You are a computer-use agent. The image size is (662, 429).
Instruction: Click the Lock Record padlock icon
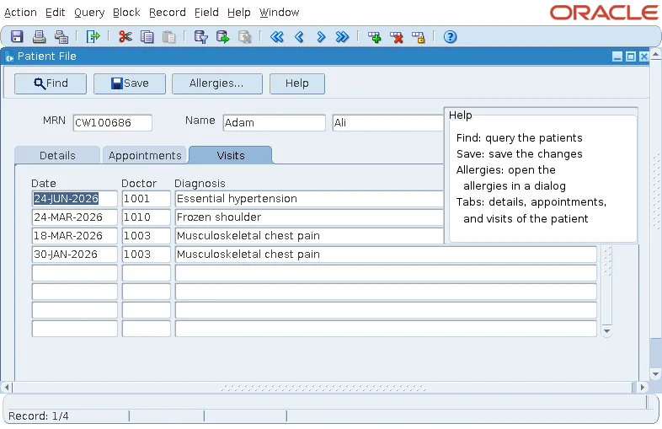(x=419, y=37)
